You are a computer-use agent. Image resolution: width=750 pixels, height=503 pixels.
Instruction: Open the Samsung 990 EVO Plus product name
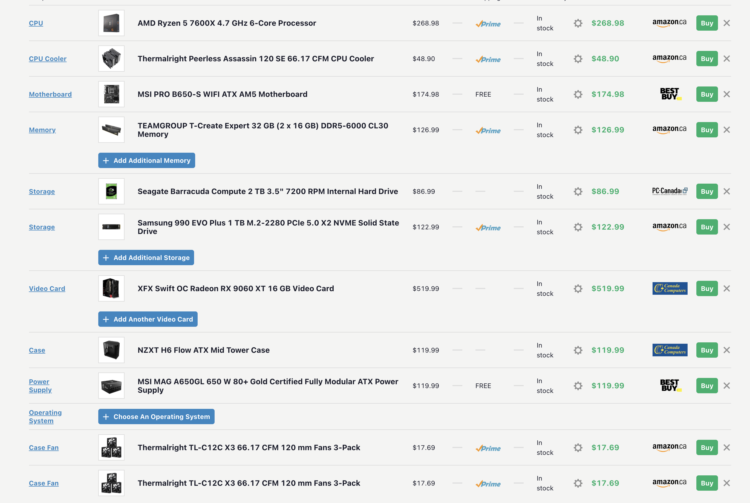[x=268, y=227]
